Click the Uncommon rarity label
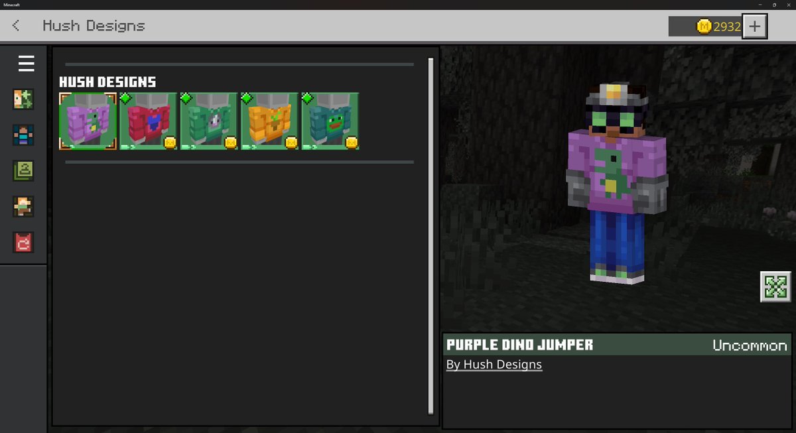The width and height of the screenshot is (796, 433). tap(750, 345)
